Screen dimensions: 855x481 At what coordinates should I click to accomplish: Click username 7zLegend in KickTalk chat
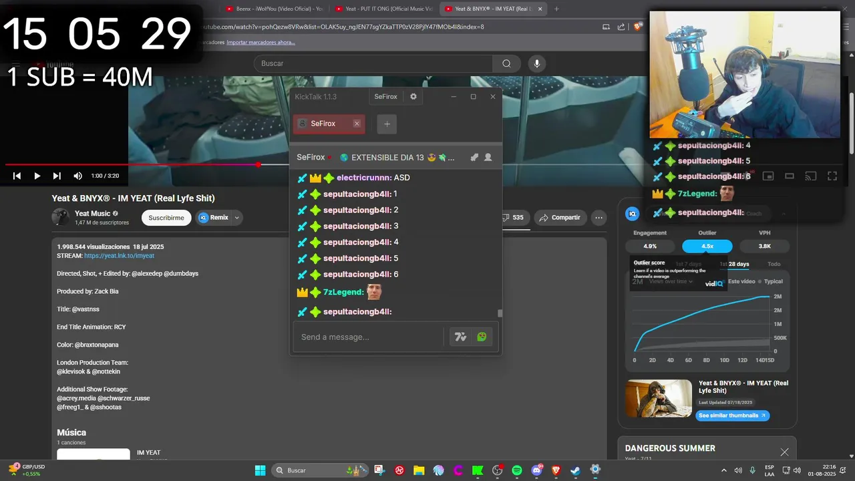343,292
